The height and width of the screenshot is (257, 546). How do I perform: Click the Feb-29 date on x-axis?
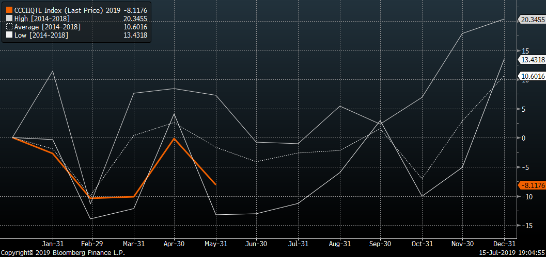(93, 244)
